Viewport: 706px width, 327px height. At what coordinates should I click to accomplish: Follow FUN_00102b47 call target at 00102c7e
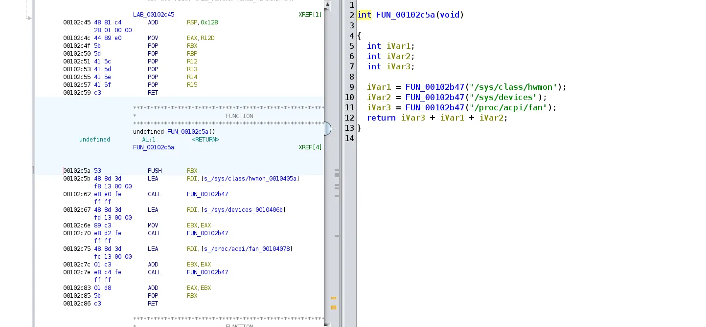click(207, 272)
